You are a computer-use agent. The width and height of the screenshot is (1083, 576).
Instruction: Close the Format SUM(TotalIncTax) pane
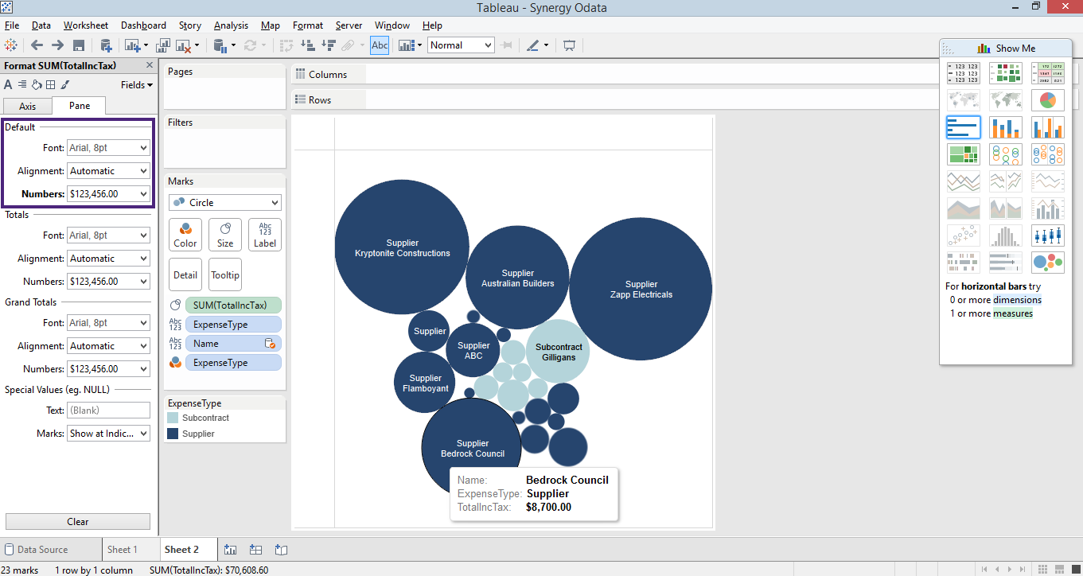[149, 65]
